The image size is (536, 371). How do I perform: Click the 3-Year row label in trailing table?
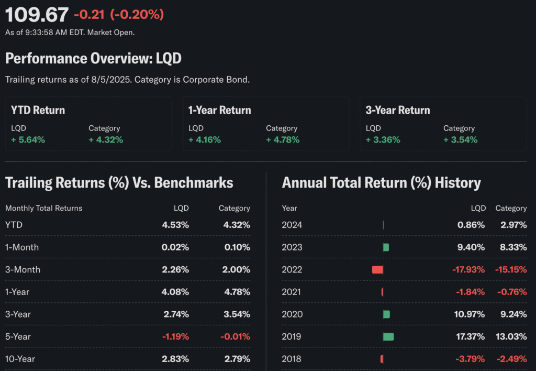18,314
